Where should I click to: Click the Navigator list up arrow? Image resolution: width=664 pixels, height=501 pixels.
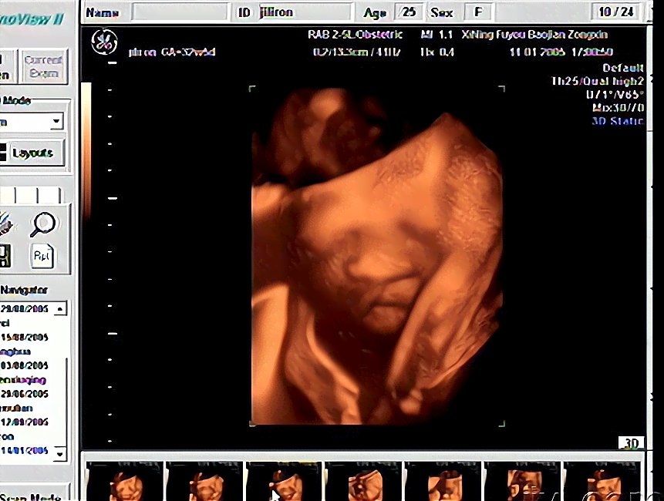[x=60, y=308]
